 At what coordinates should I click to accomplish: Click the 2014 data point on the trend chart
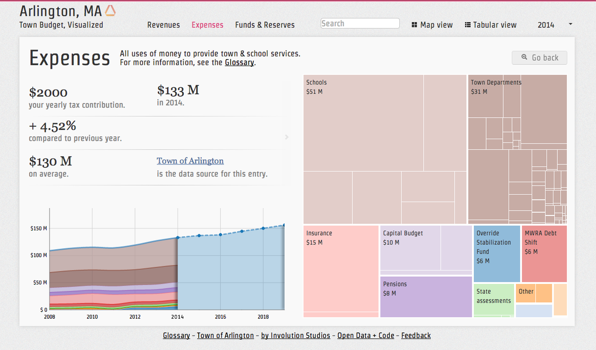coord(178,237)
